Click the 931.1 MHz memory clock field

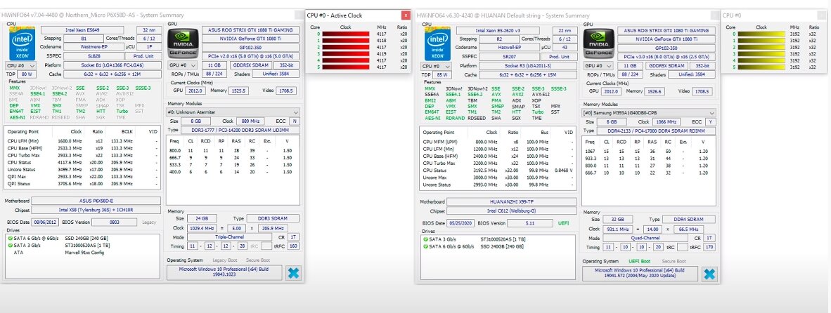[x=617, y=229]
